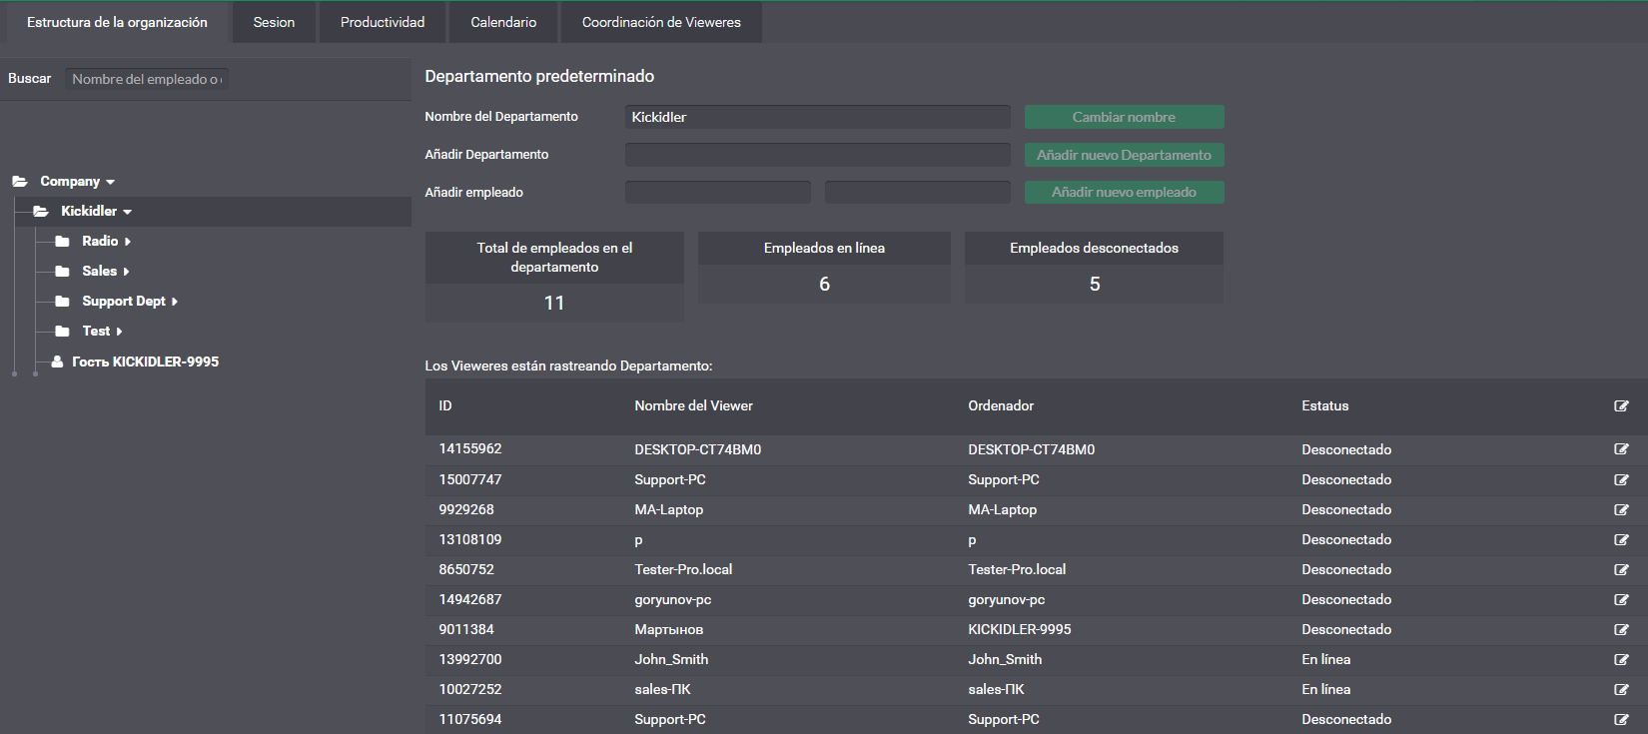The image size is (1648, 734).
Task: Edit viewer row 15007747
Action: 1621,479
